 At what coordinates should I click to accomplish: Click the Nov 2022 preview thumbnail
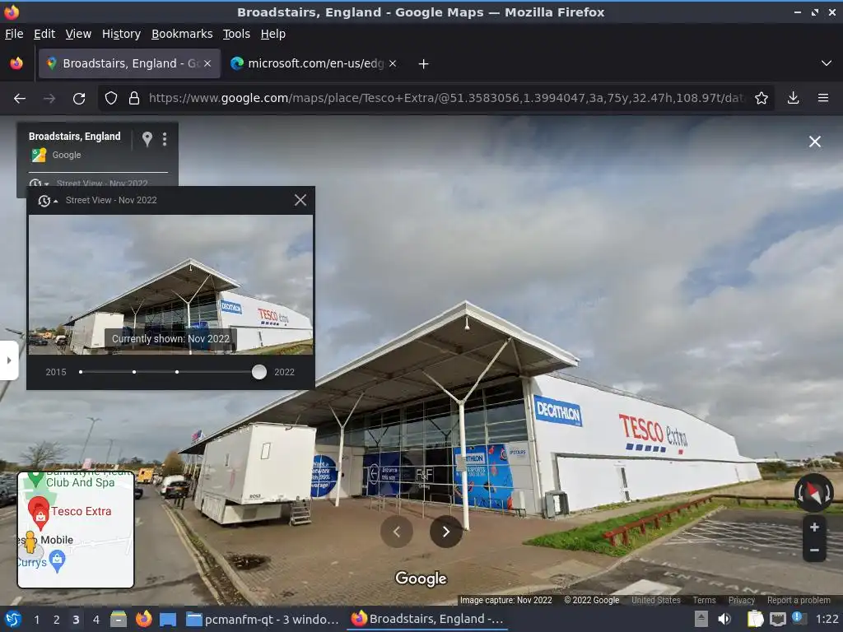click(x=170, y=284)
